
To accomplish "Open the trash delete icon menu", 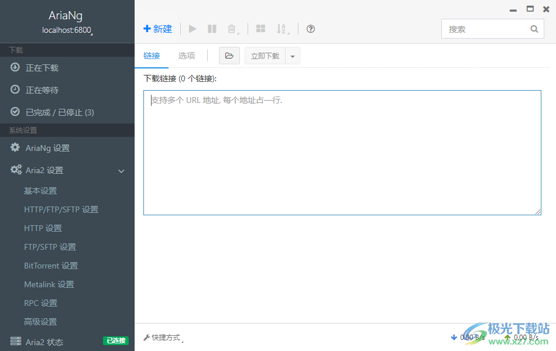I will tap(232, 29).
